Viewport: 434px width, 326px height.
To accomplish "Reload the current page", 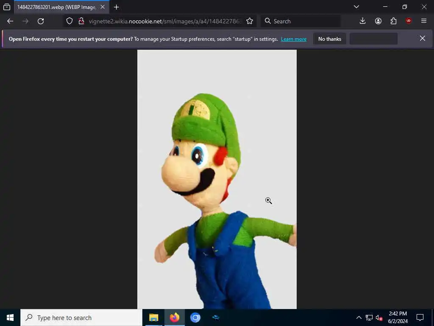I will pyautogui.click(x=41, y=21).
